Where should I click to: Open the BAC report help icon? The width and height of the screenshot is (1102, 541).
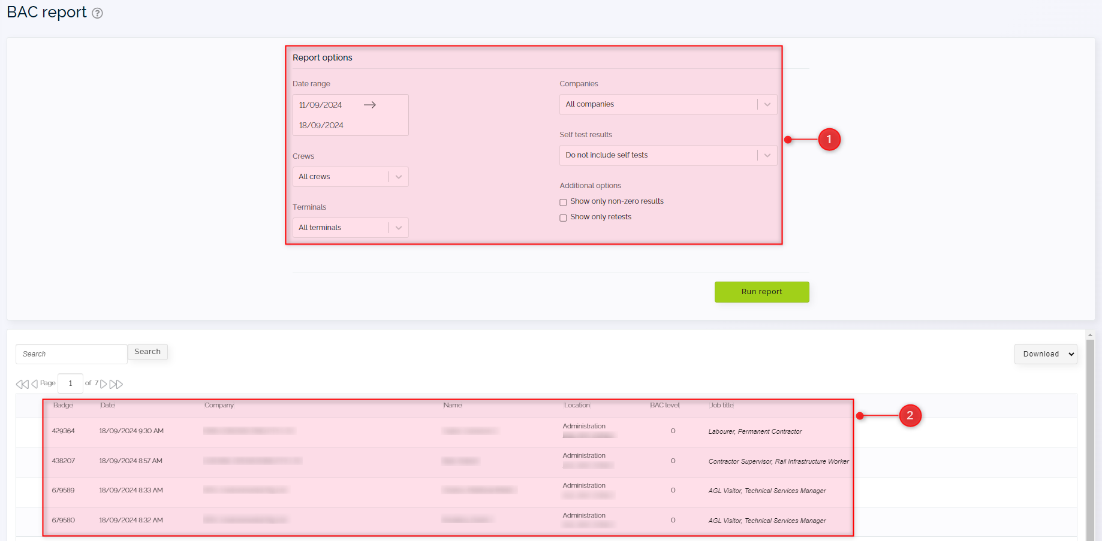pos(98,13)
